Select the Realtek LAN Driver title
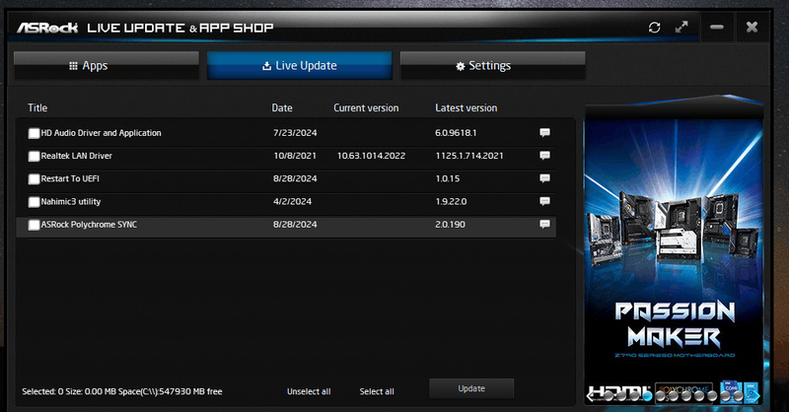Screen dimensions: 789x412 tap(77, 156)
